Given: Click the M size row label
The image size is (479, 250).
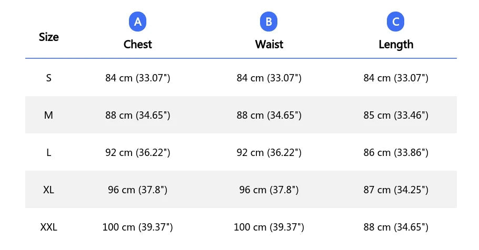Looking at the screenshot, I should (x=48, y=115).
